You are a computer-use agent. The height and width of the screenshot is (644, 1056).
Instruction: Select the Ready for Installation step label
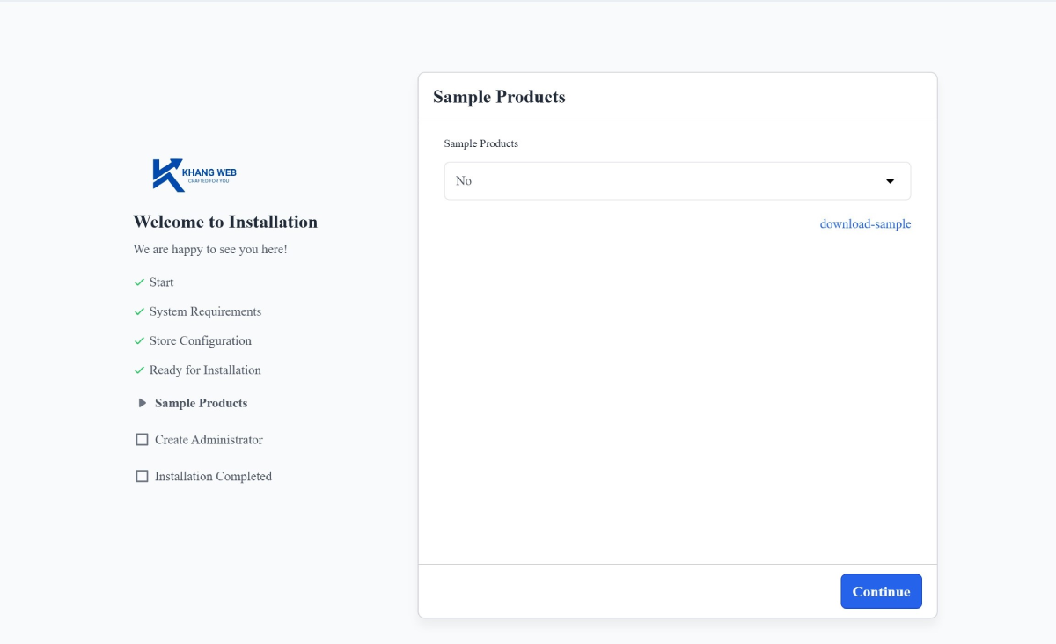[x=205, y=370]
